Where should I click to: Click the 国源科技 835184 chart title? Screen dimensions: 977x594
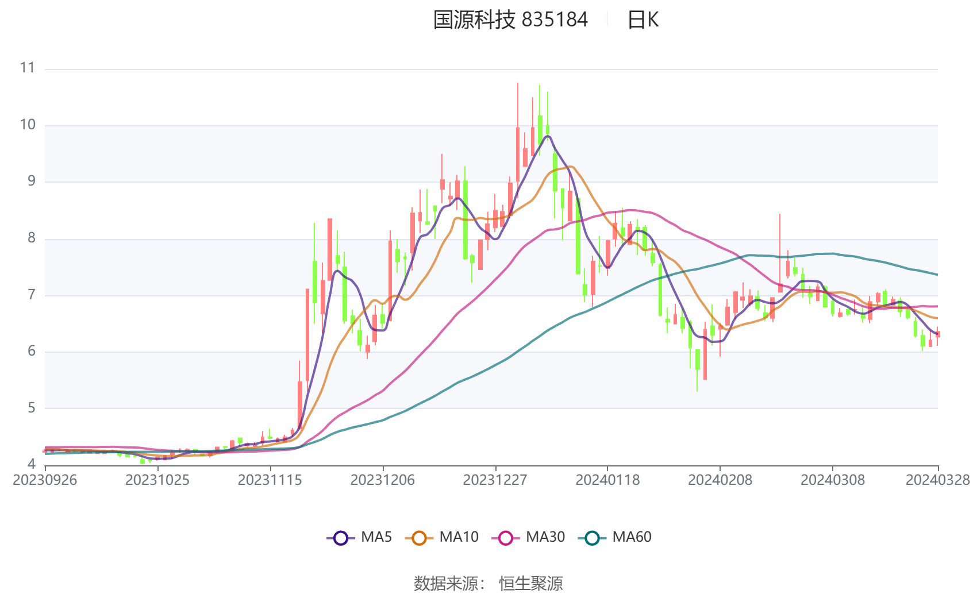510,20
